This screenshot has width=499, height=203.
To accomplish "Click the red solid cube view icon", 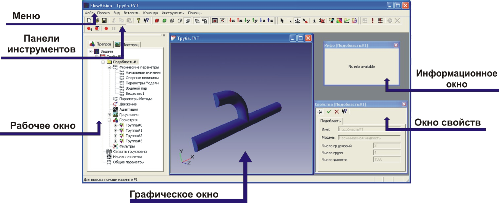I will point(157,21).
